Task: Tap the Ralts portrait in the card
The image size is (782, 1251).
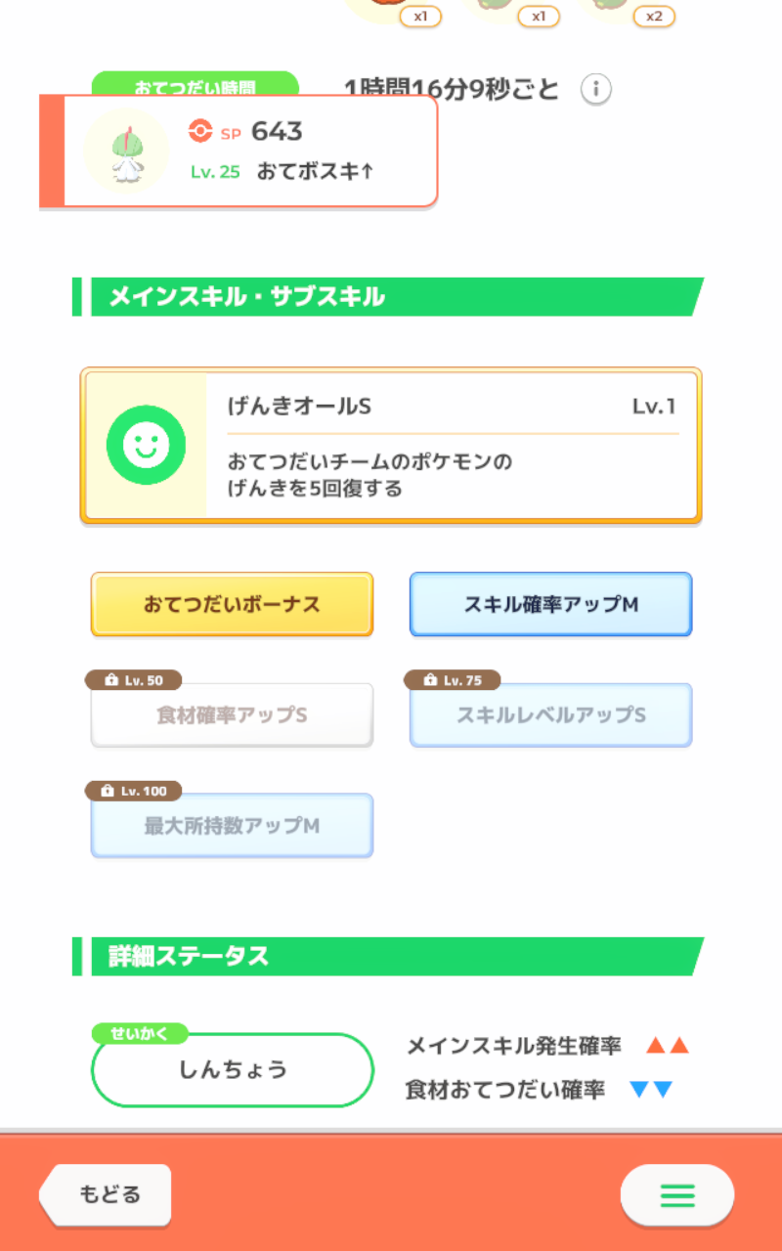Action: 125,151
